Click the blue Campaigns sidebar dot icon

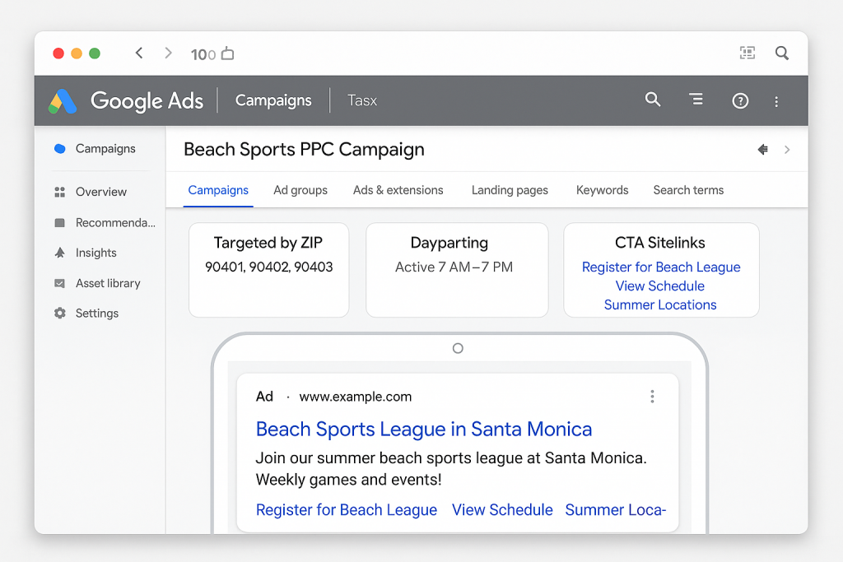click(x=60, y=149)
